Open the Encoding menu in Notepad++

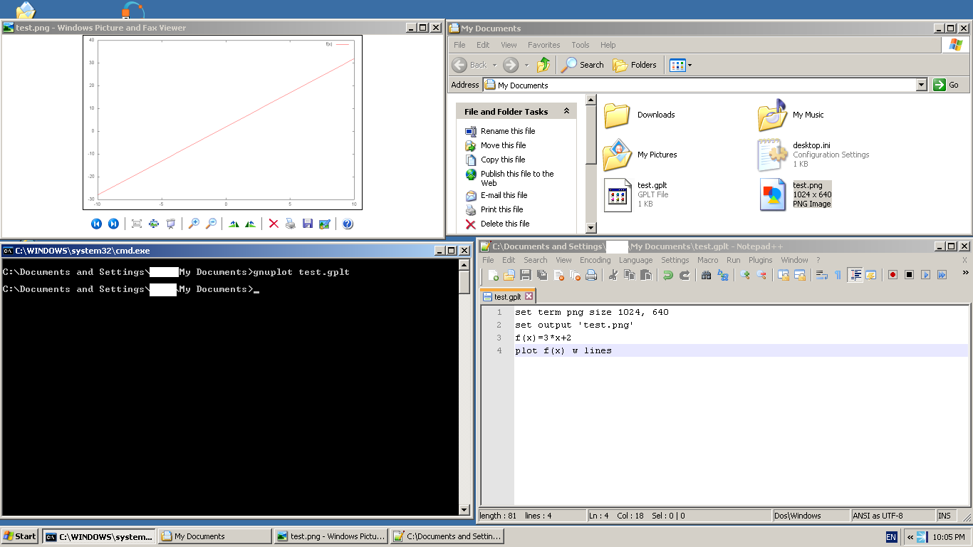tap(595, 260)
